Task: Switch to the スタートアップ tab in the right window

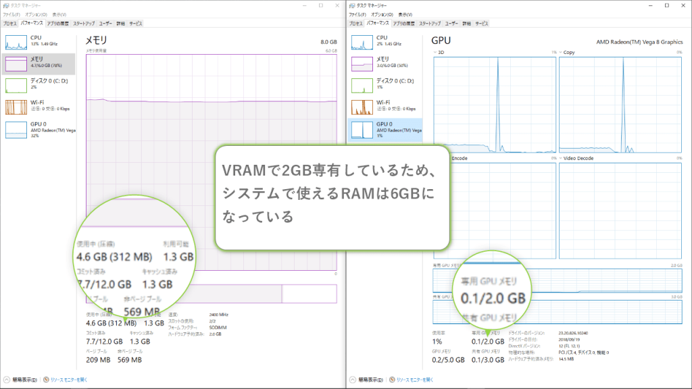Action: (430, 23)
